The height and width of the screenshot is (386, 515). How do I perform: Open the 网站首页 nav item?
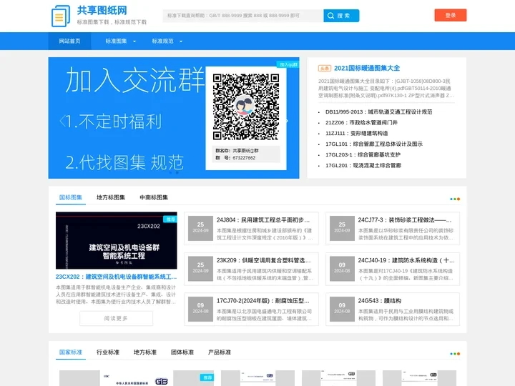69,41
